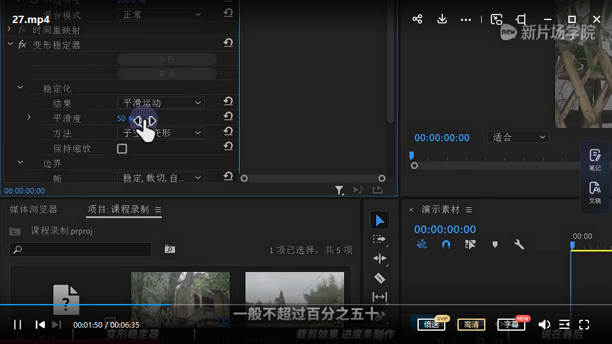Collapse the 变形稳定器 effect

click(10, 44)
